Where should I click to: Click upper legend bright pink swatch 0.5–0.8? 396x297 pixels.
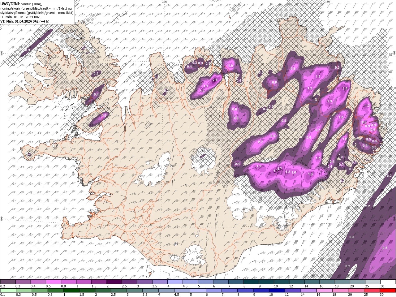coord(54,282)
